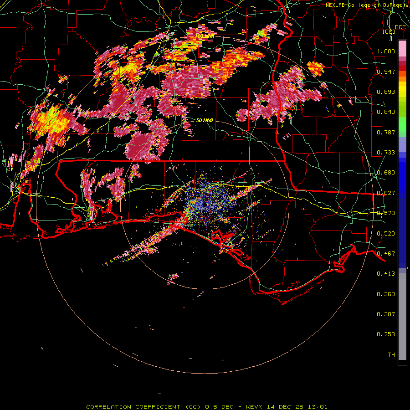Click the DCC label above the color bar
Image resolution: width=410 pixels, height=410 pixels.
400,27
